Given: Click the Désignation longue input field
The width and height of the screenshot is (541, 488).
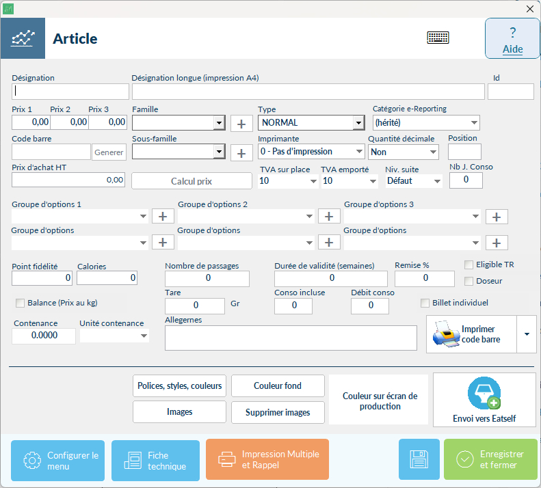Looking at the screenshot, I should [308, 92].
